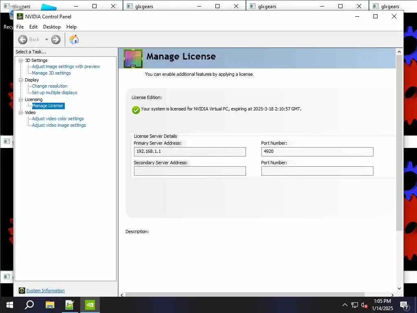This screenshot has width=417, height=313.
Task: Collapse the Video tree node
Action: (20, 112)
